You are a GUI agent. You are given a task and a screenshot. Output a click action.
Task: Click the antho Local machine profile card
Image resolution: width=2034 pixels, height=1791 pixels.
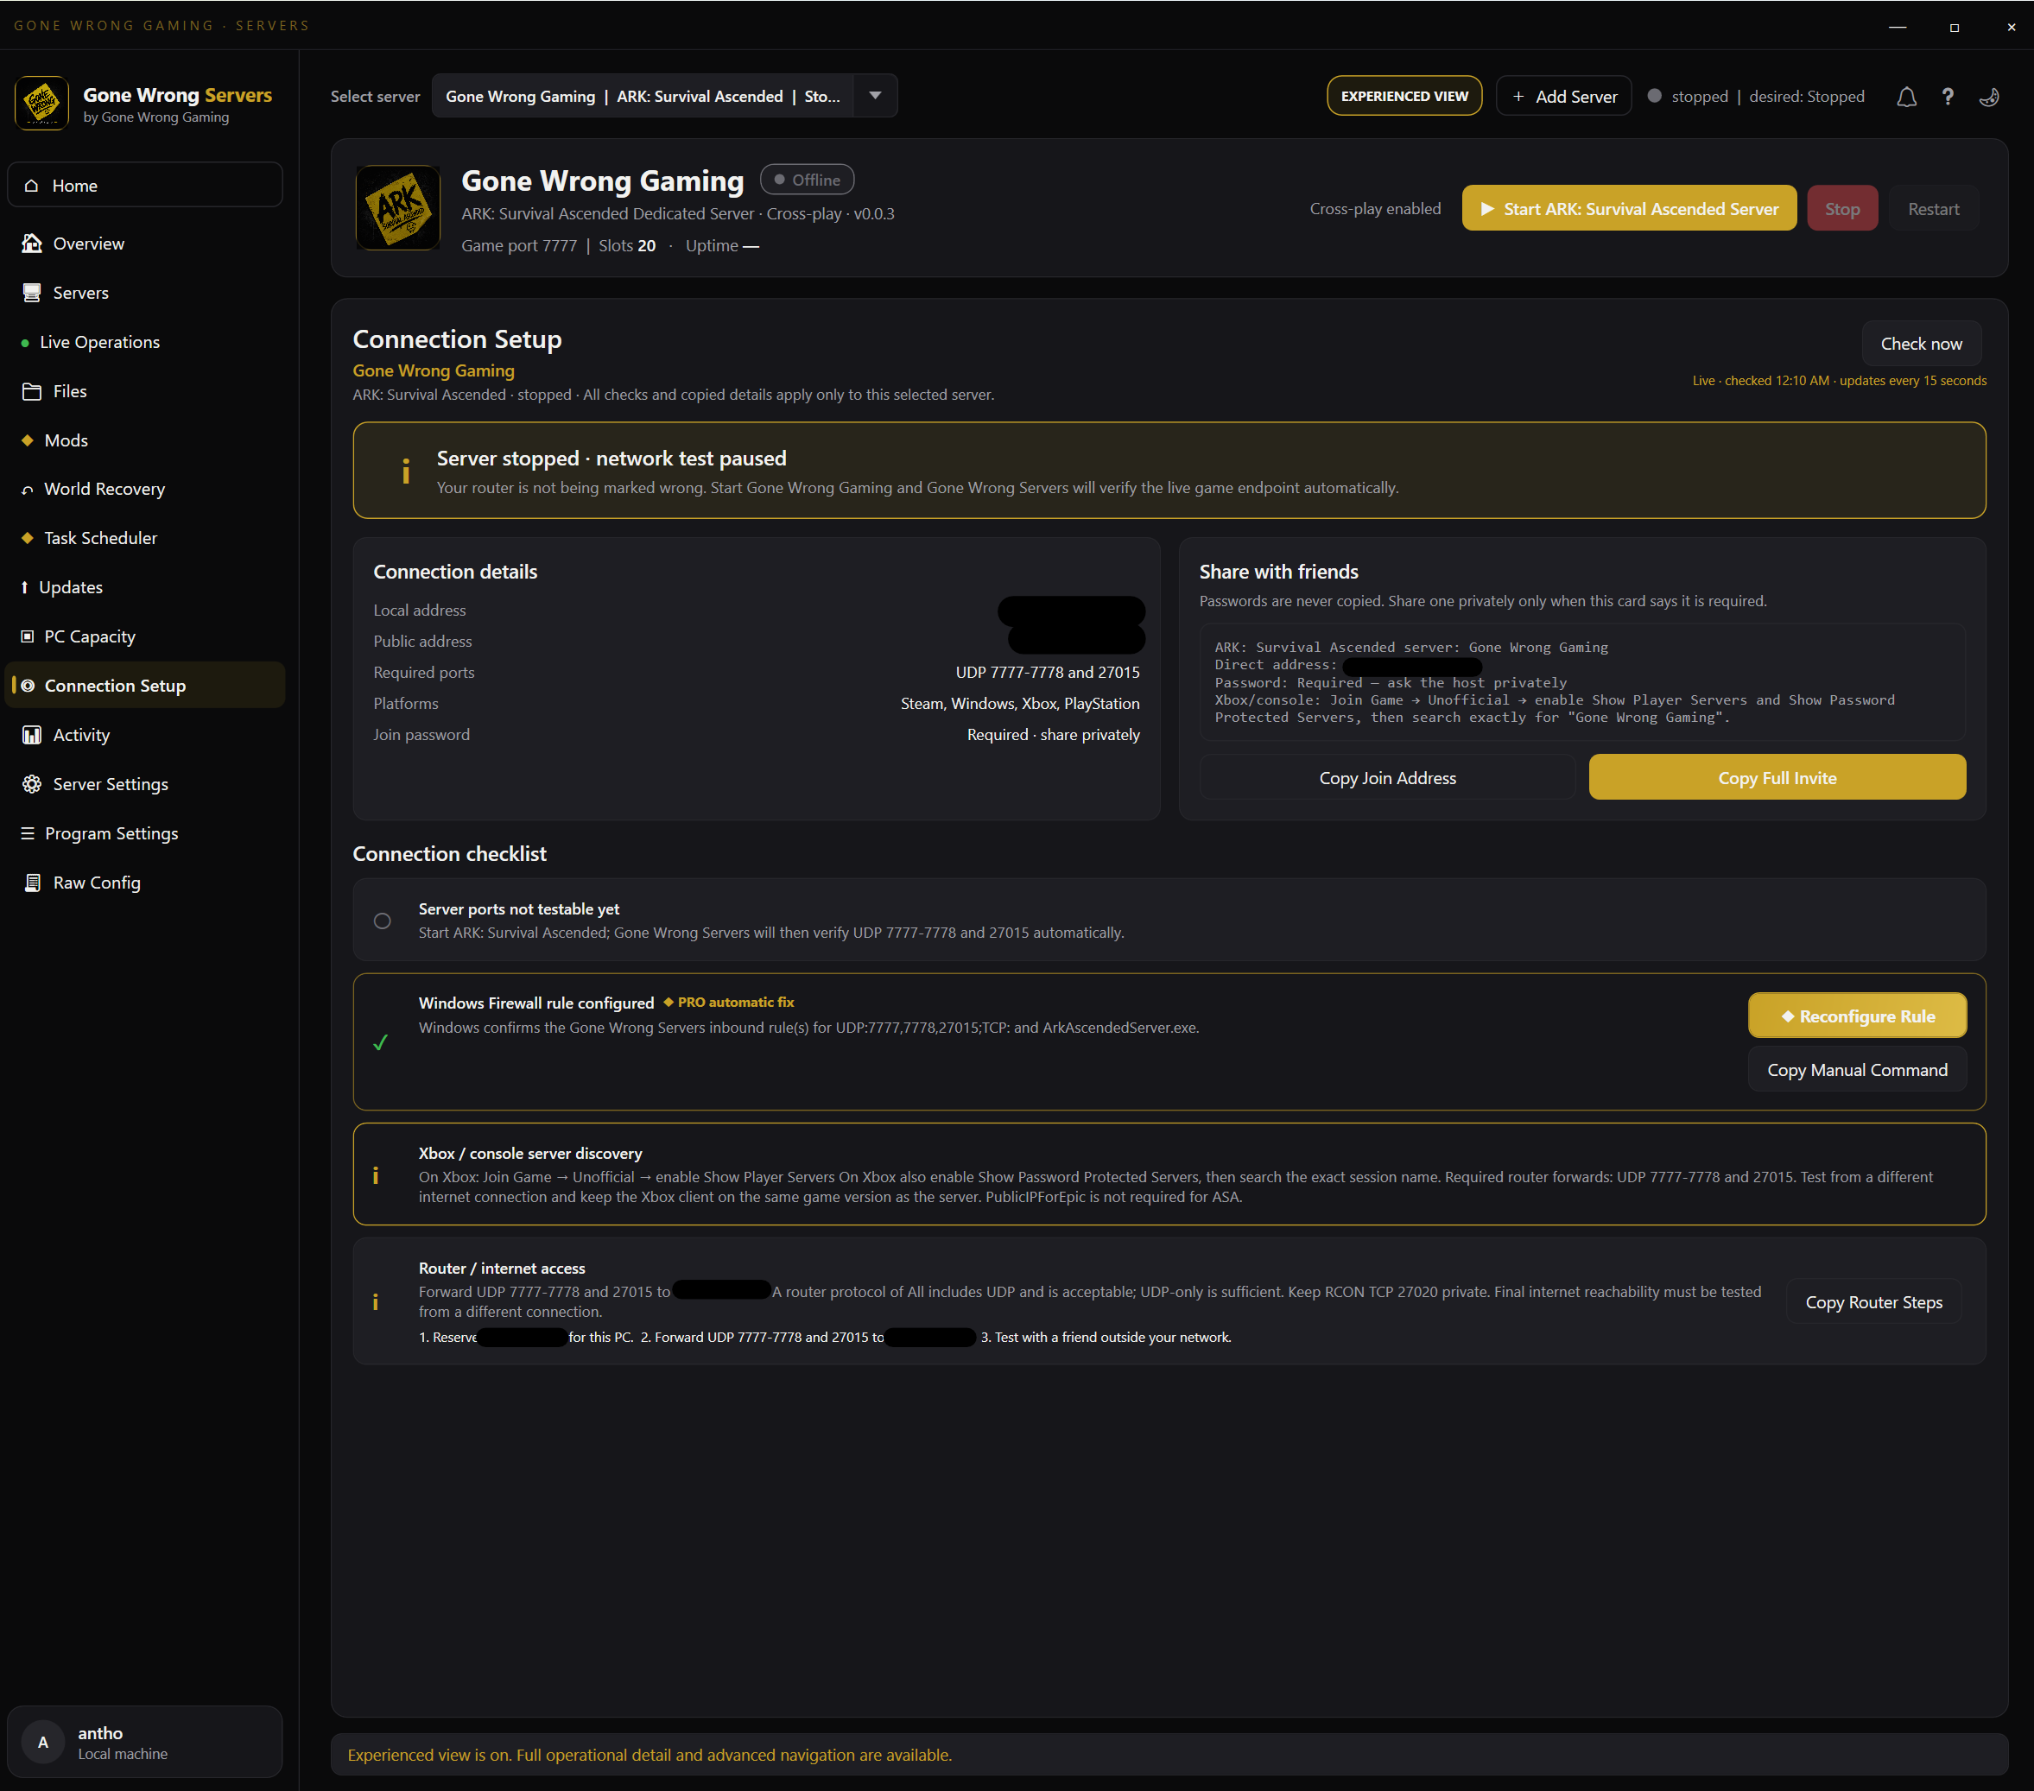[145, 1743]
